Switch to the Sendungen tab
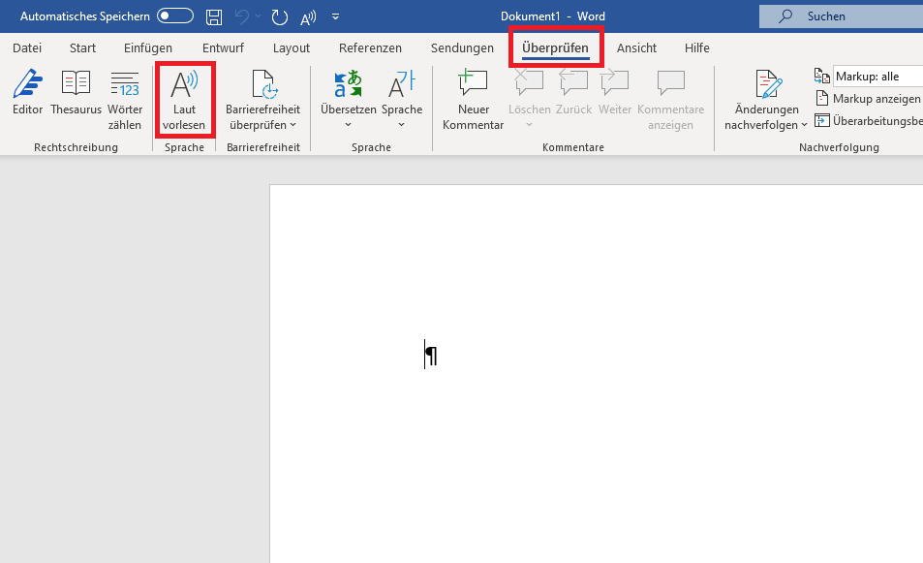Screen dimensions: 923x563 point(462,47)
